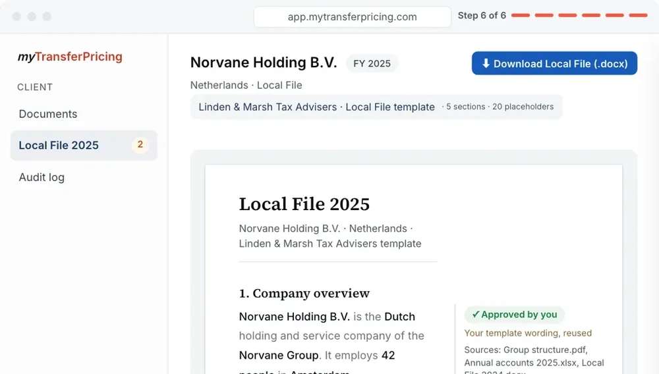Click the FY 2025 badge
Image resolution: width=659 pixels, height=374 pixels.
pos(372,63)
